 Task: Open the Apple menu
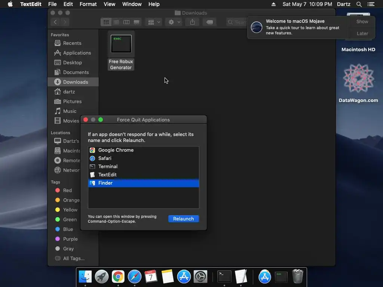10,4
